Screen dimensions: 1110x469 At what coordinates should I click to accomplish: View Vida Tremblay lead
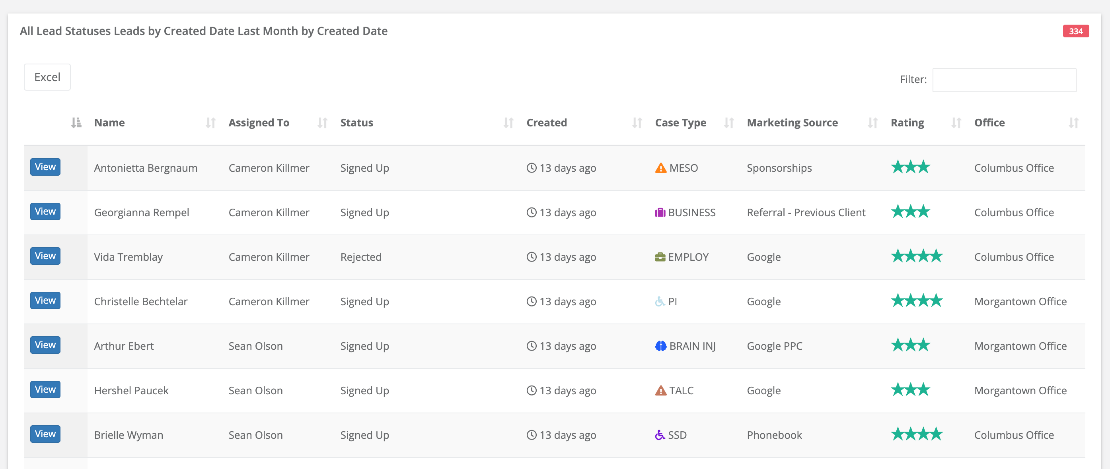coord(45,256)
